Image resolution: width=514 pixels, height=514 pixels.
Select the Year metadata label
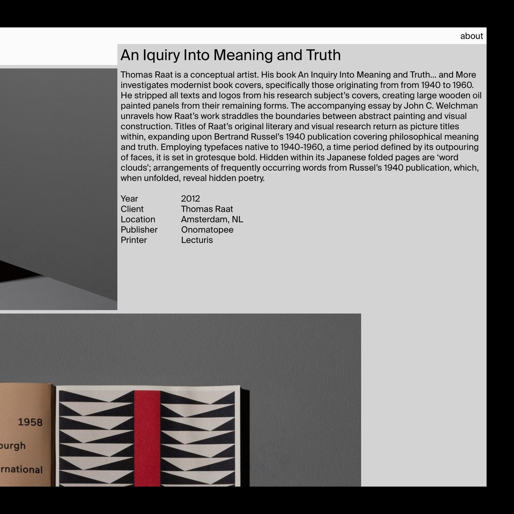[x=129, y=198]
